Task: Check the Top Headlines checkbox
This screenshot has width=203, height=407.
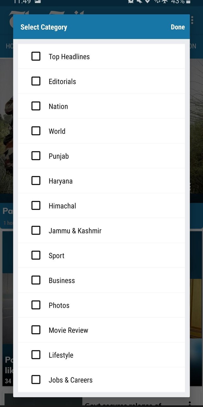Action: [x=36, y=56]
